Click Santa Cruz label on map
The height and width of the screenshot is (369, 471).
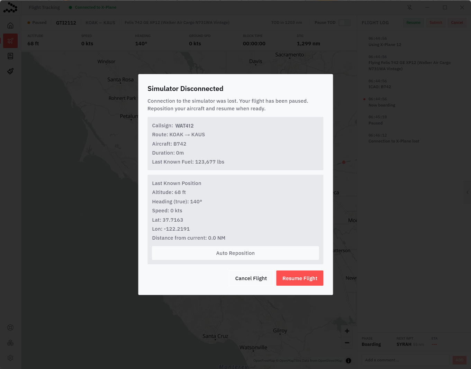click(215, 336)
